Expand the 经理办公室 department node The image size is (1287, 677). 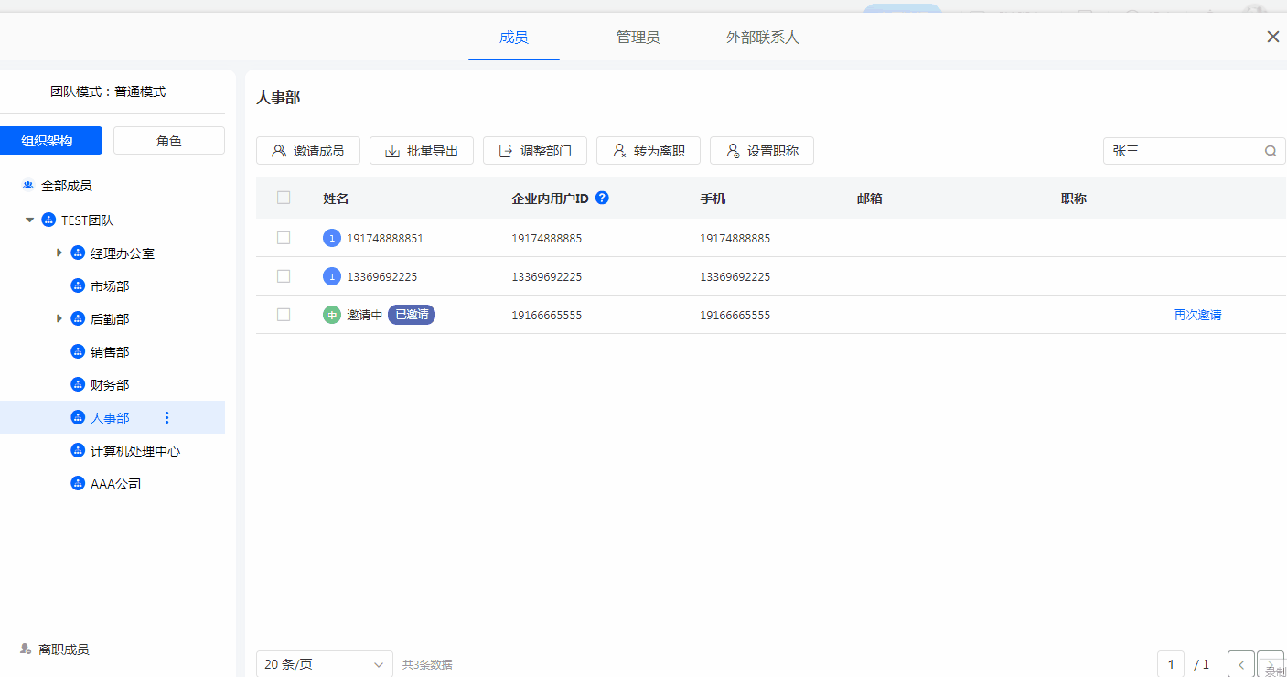tap(59, 253)
